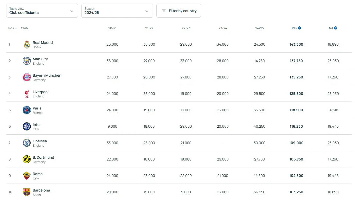The width and height of the screenshot is (355, 201).
Task: Click the Barcelona club crest
Action: click(27, 192)
